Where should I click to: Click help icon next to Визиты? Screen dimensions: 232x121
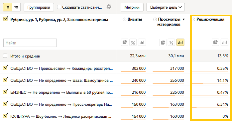pyautogui.click(x=124, y=19)
